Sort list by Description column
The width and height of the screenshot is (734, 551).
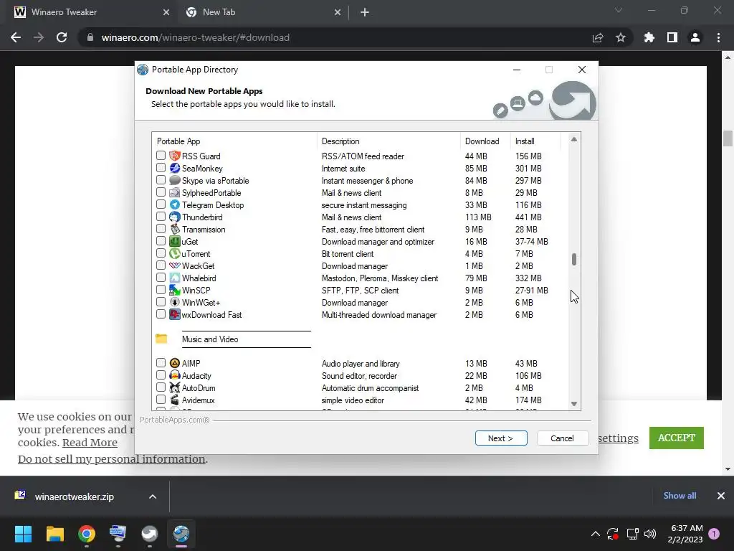389,141
